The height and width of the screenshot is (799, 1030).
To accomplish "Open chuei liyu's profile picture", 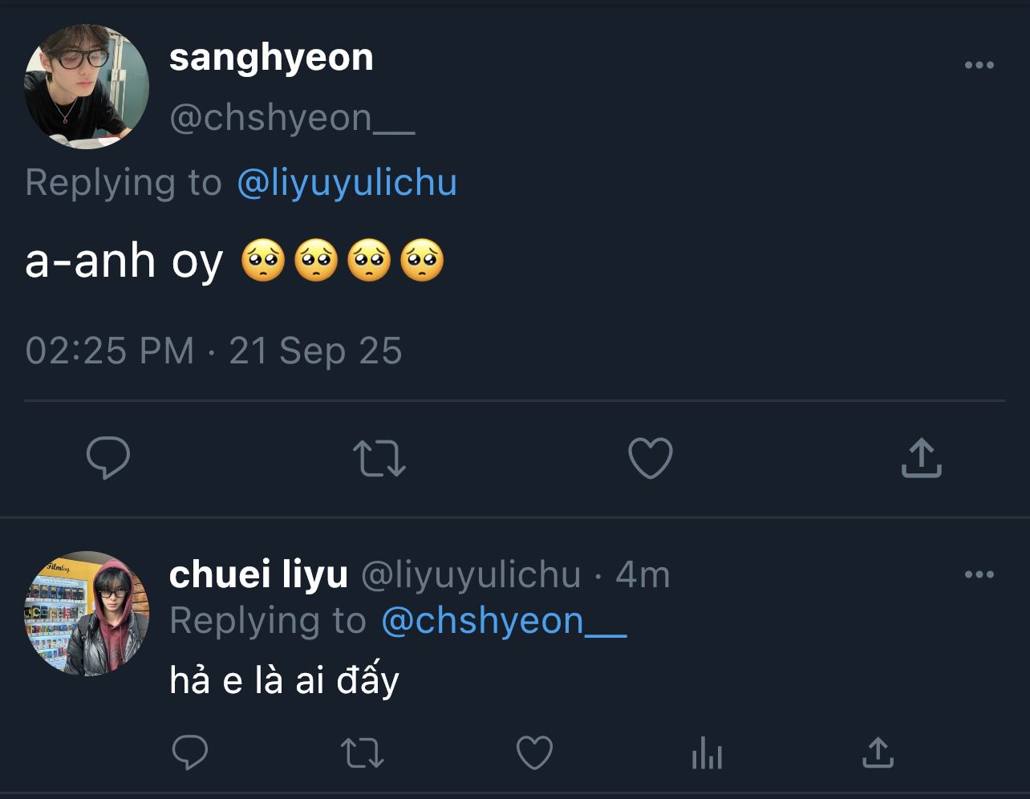I will tap(87, 613).
